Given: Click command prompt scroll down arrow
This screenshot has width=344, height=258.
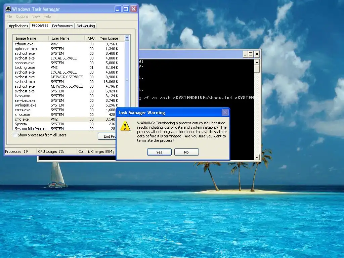Looking at the screenshot, I should [x=257, y=157].
